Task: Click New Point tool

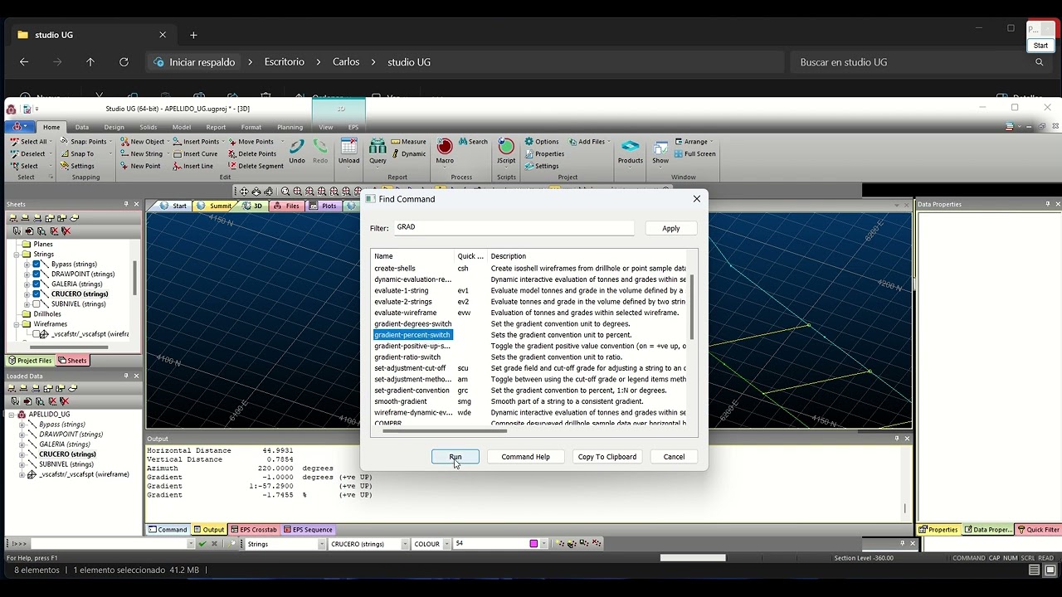Action: pyautogui.click(x=140, y=166)
